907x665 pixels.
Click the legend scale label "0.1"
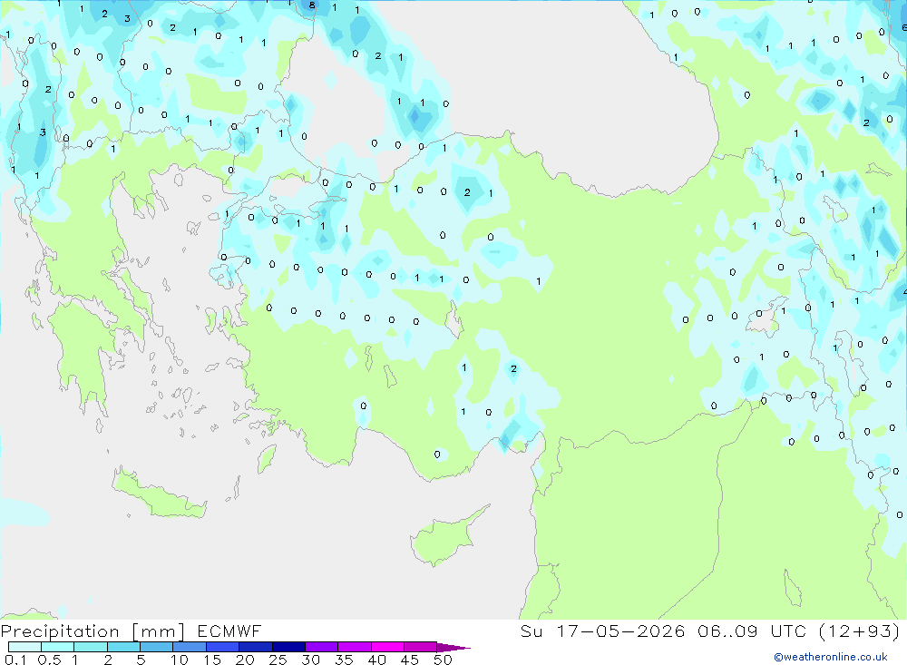point(15,660)
